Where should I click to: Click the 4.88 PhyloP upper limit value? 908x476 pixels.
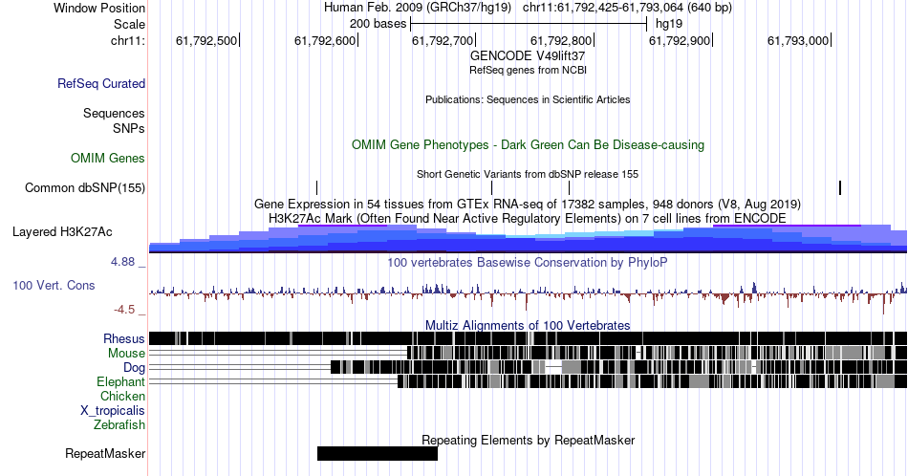(x=122, y=262)
